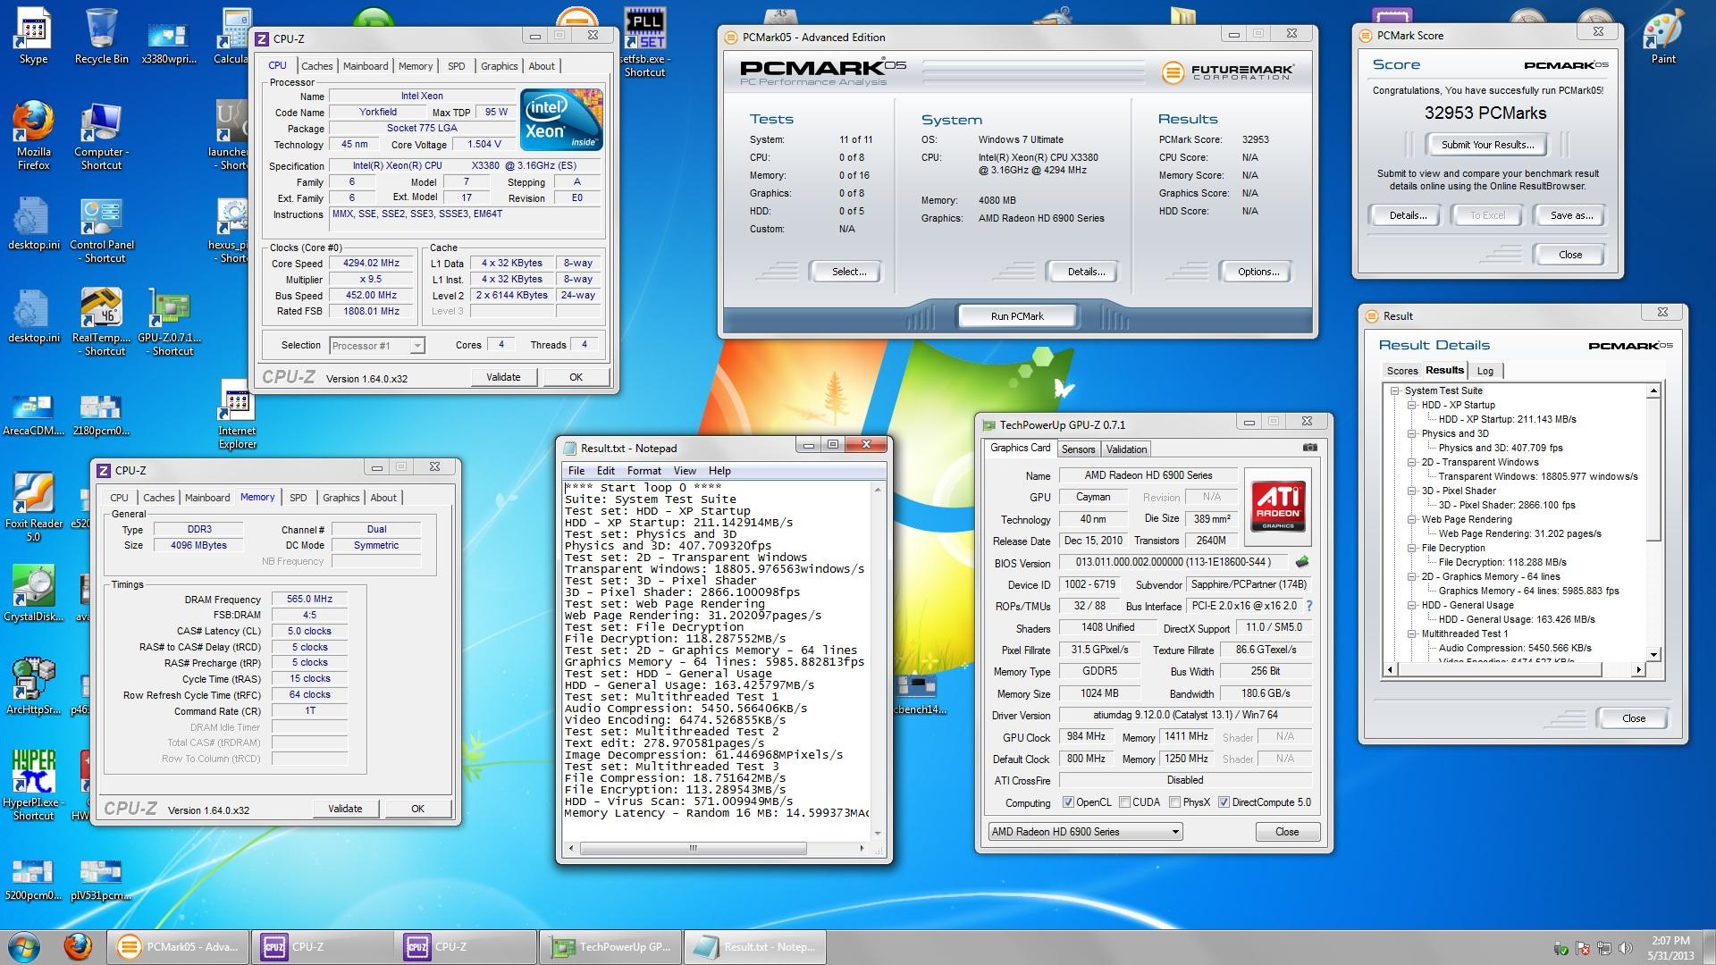Open the Recycle Bin icon

101,36
